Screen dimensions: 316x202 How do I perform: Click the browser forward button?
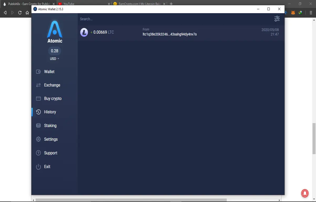12,13
